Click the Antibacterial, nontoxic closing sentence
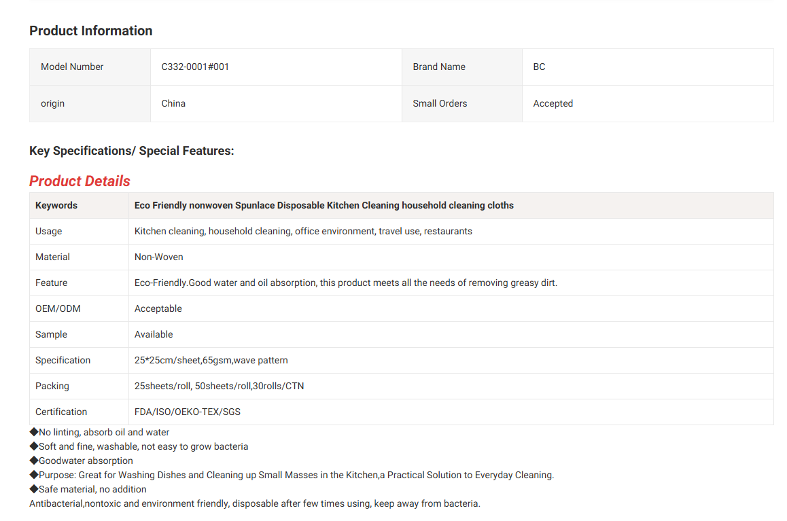 [x=254, y=503]
